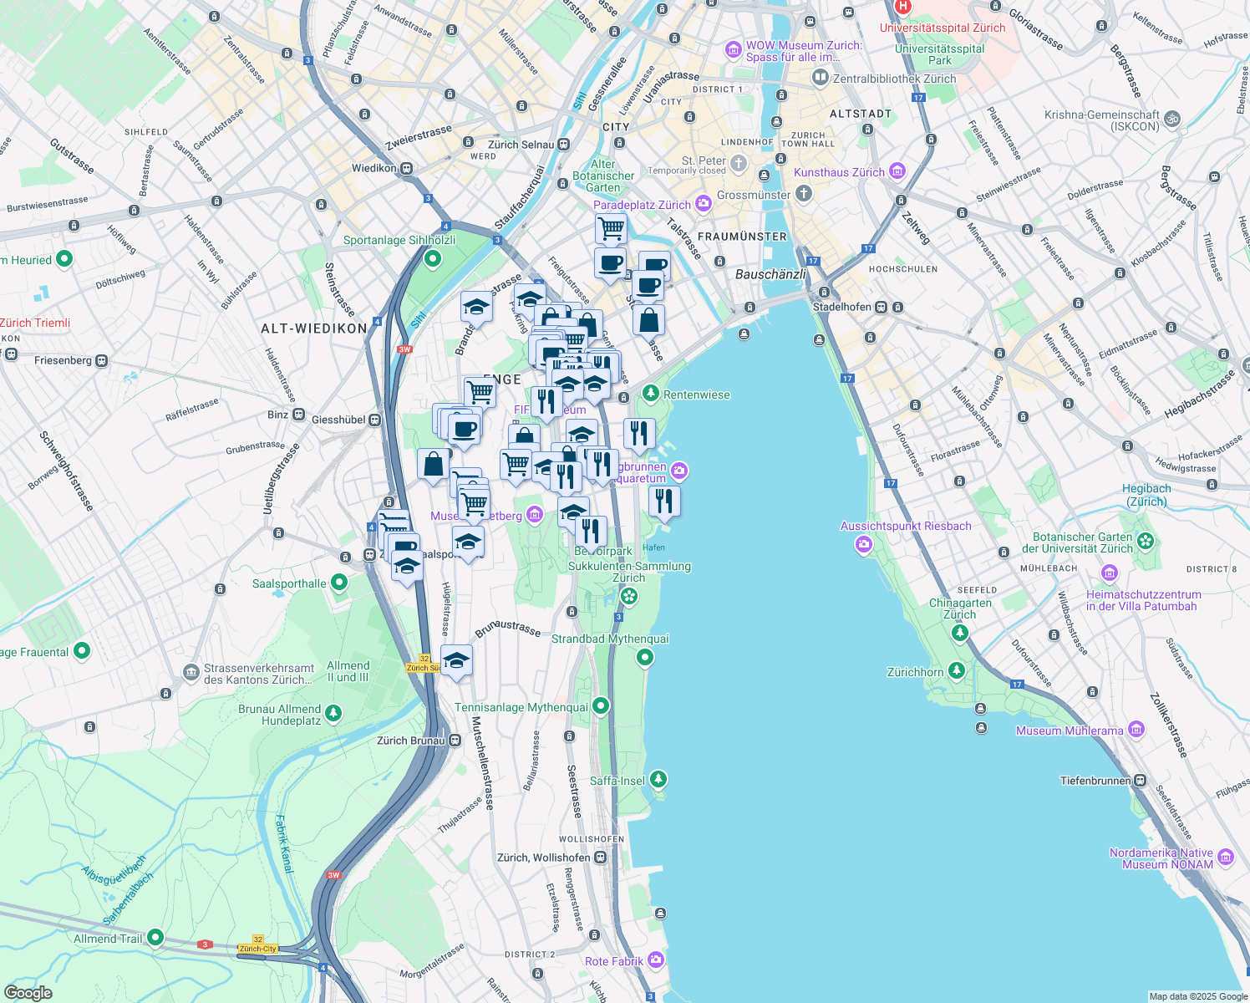
Task: Click the restaurant marker beside FIFA Museum
Action: point(546,402)
